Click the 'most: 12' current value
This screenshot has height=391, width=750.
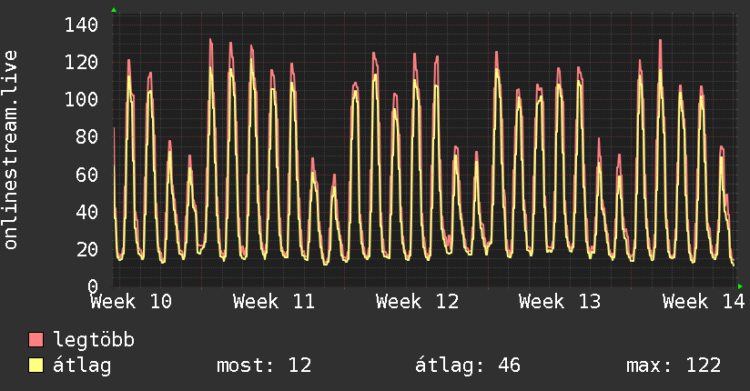tap(264, 366)
